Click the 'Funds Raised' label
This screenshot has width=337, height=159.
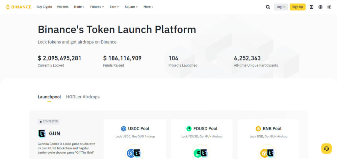pos(114,65)
